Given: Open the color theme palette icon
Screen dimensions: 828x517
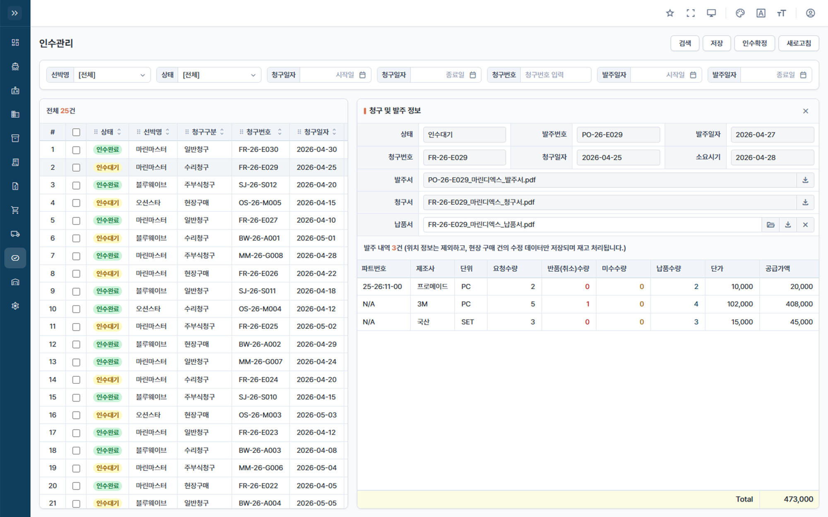Looking at the screenshot, I should coord(740,13).
